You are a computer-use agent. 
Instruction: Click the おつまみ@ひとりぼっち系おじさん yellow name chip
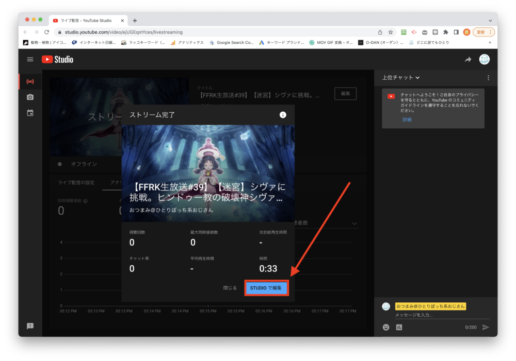coord(430,306)
